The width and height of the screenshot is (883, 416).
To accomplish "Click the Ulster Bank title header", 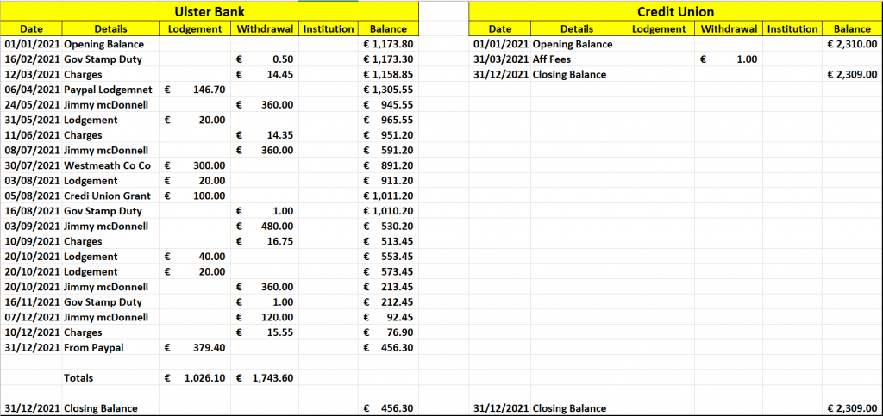I will 210,12.
